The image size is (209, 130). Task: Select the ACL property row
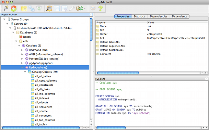(152, 38)
